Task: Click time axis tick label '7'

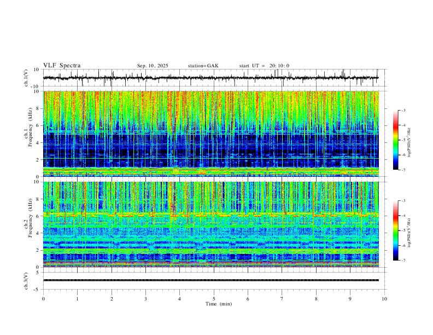Action: 282,299
